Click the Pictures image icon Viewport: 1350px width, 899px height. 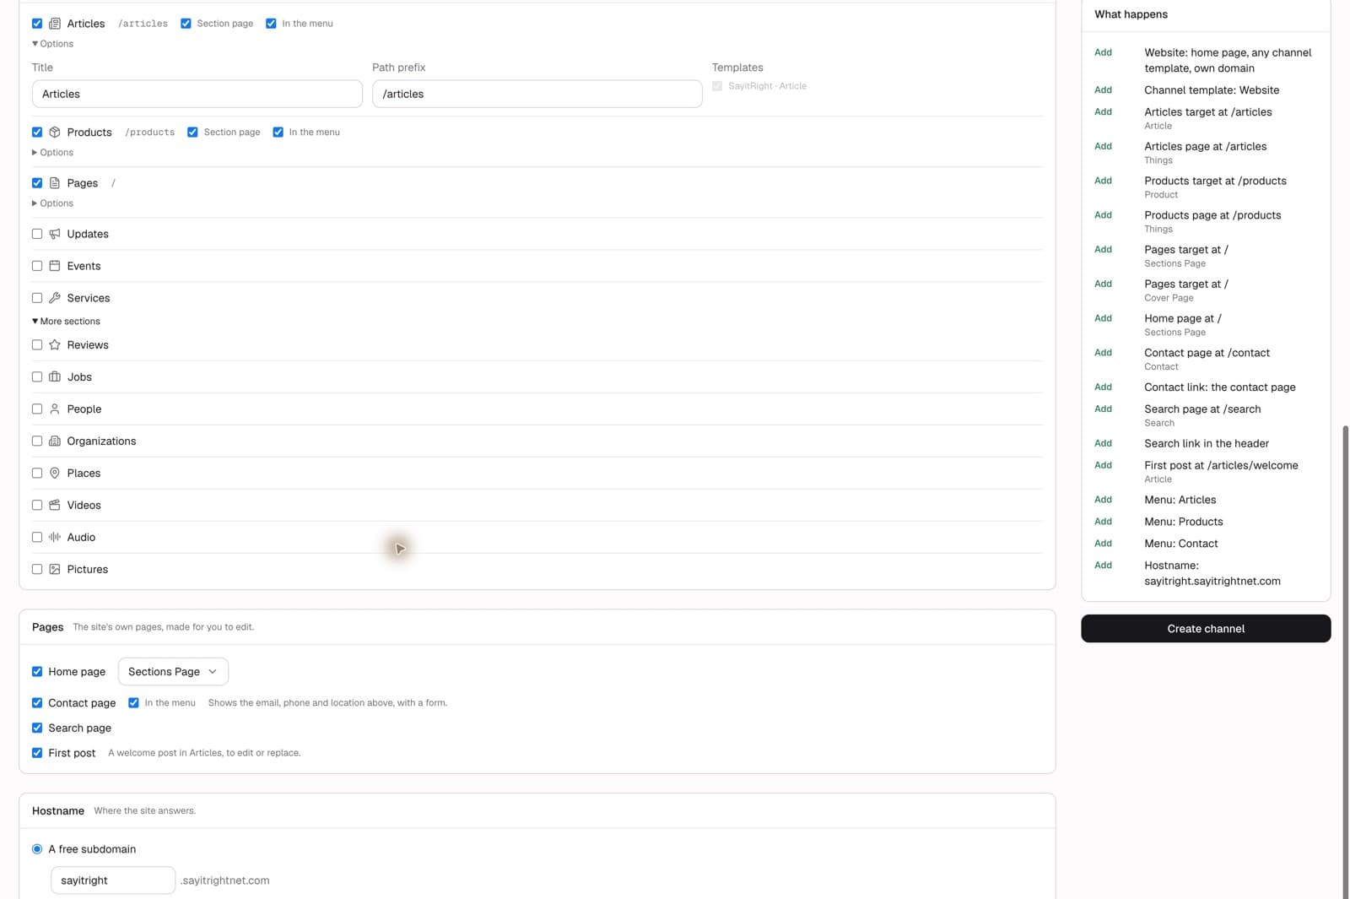55,570
